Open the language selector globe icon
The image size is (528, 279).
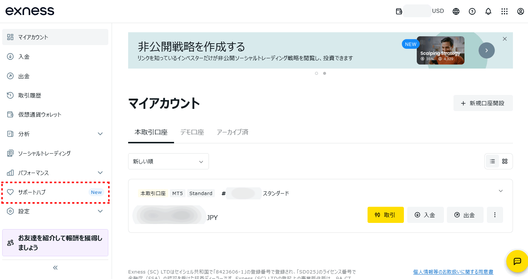click(456, 11)
